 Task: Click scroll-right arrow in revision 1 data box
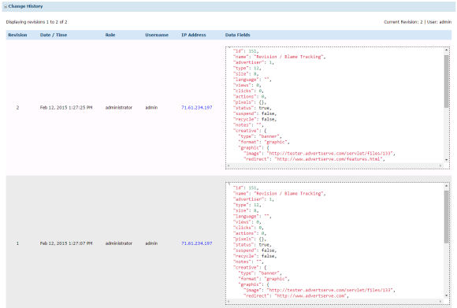tap(440, 301)
